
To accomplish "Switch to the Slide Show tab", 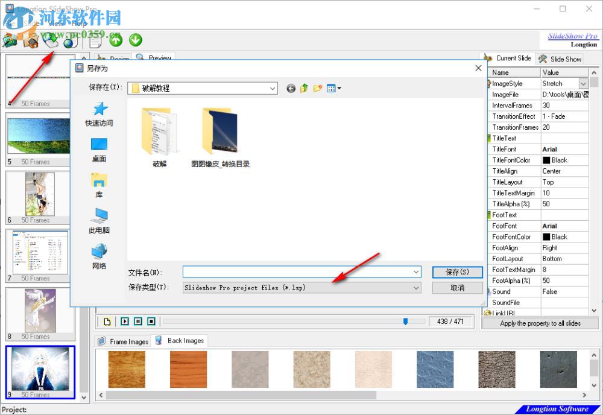I will 560,59.
